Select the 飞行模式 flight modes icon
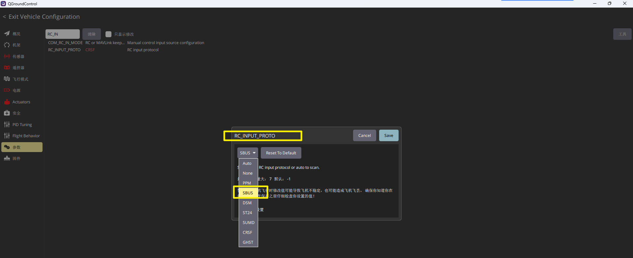Image resolution: width=633 pixels, height=258 pixels. (x=7, y=79)
